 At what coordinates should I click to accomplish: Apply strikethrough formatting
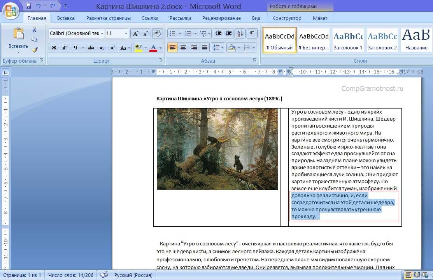pyautogui.click(x=91, y=48)
